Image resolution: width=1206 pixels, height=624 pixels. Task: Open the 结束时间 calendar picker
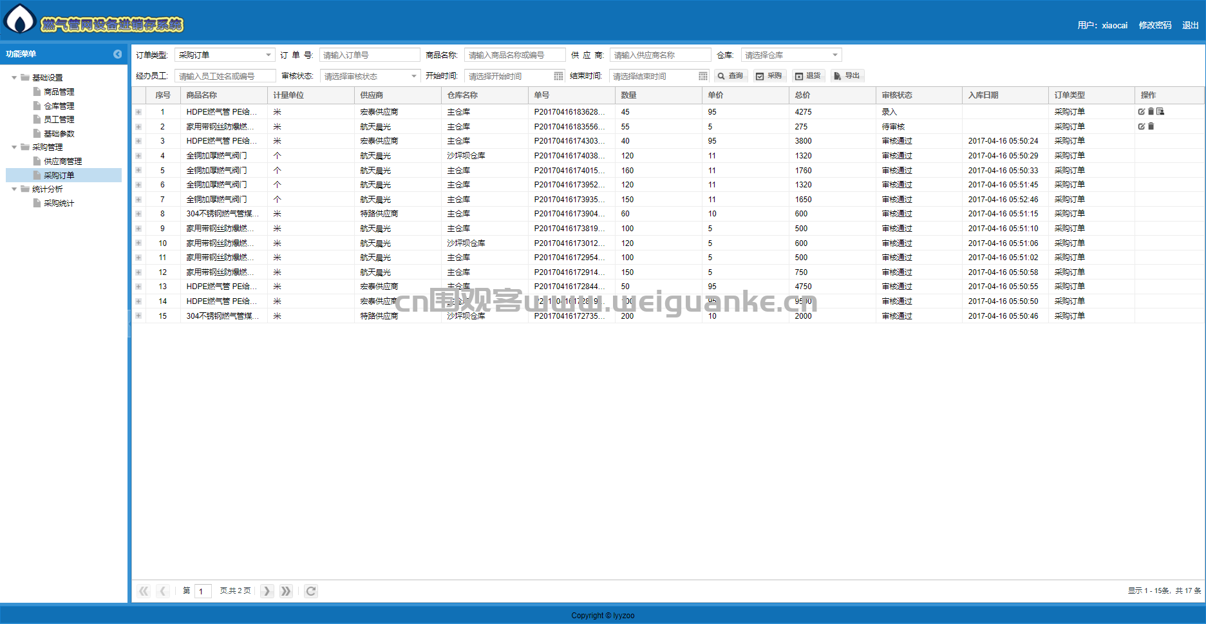coord(702,76)
